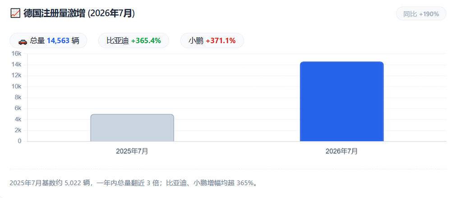451x198 pixels.
Task: Click the title 德国注册量激增 (2026年7月)
Action: point(79,13)
